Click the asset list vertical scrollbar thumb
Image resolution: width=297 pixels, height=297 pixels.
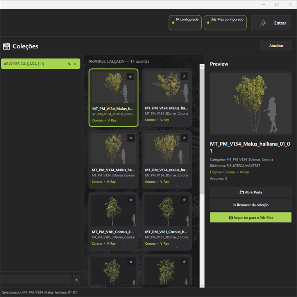click(202, 132)
